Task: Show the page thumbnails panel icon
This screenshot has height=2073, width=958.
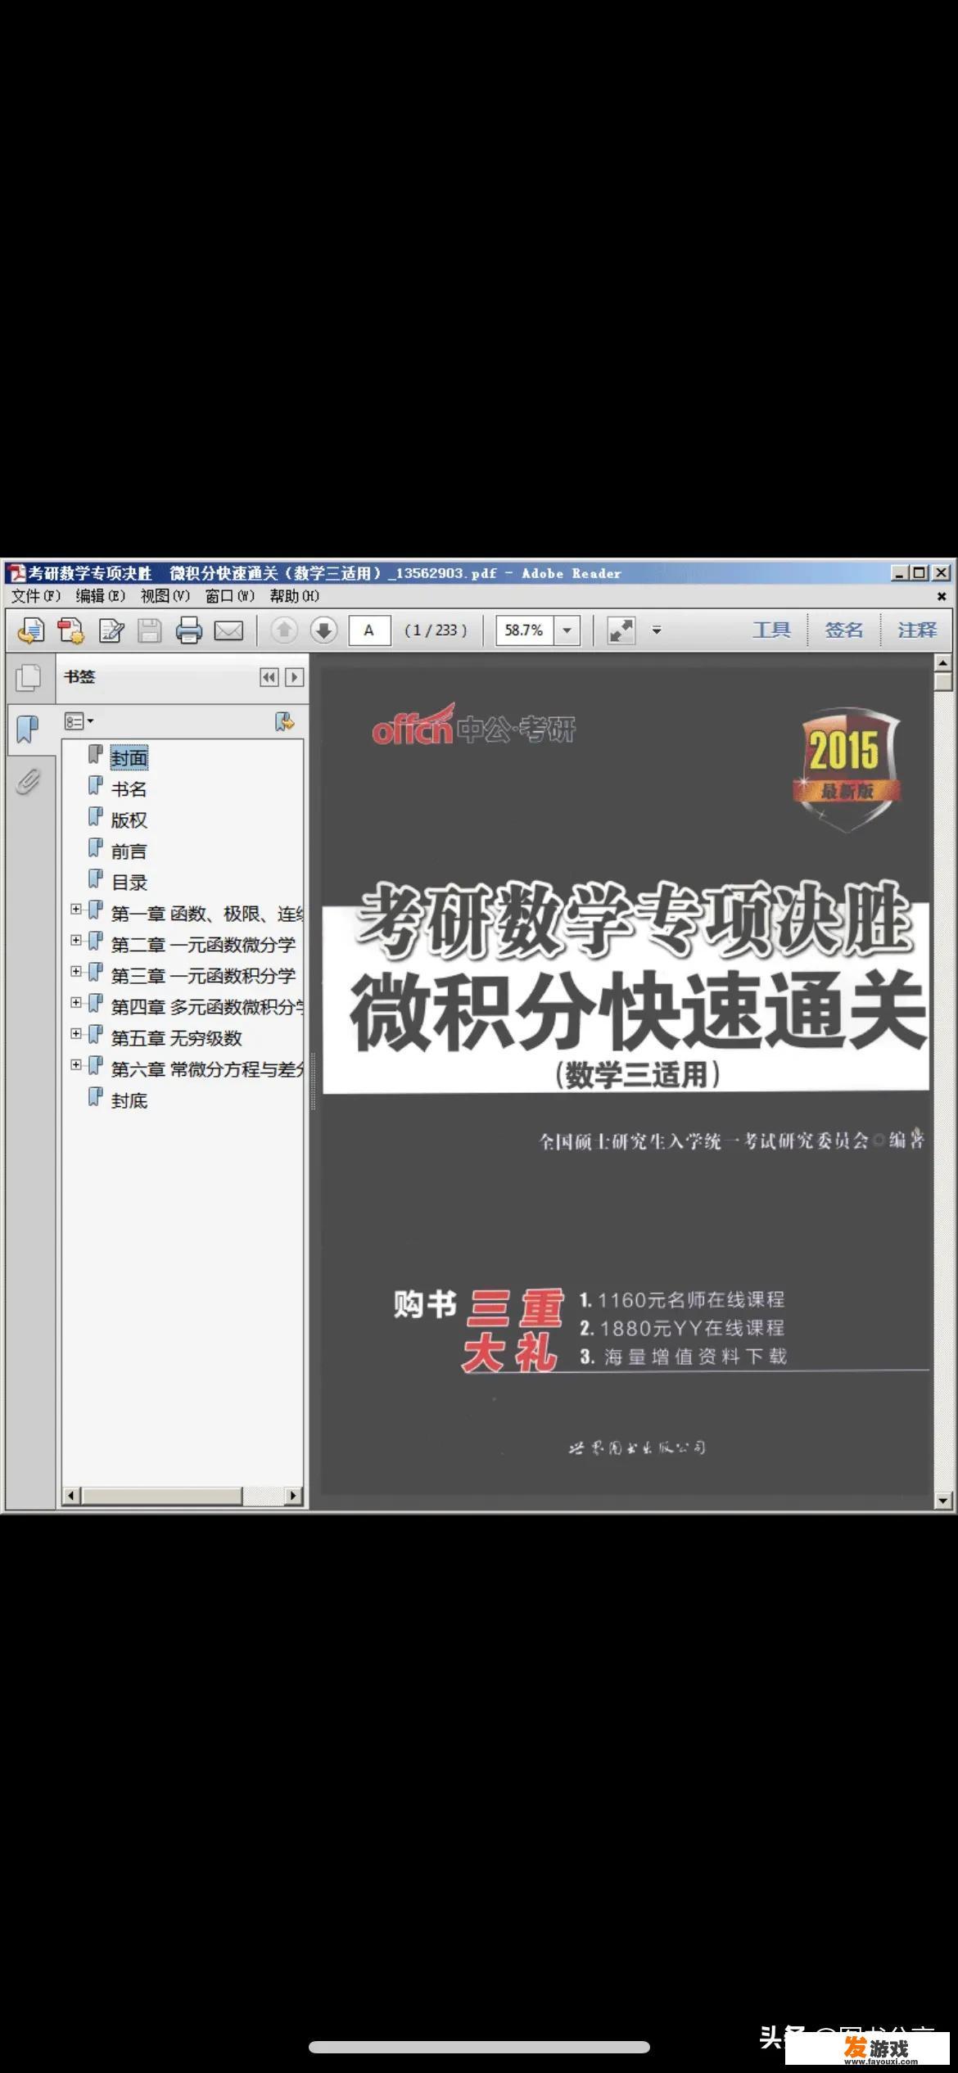Action: click(29, 677)
